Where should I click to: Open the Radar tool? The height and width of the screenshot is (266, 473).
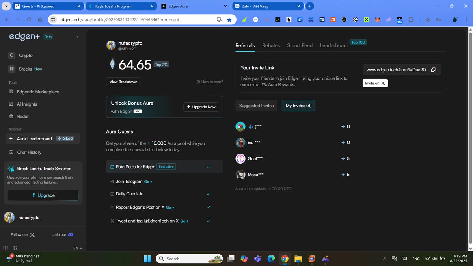tap(24, 116)
